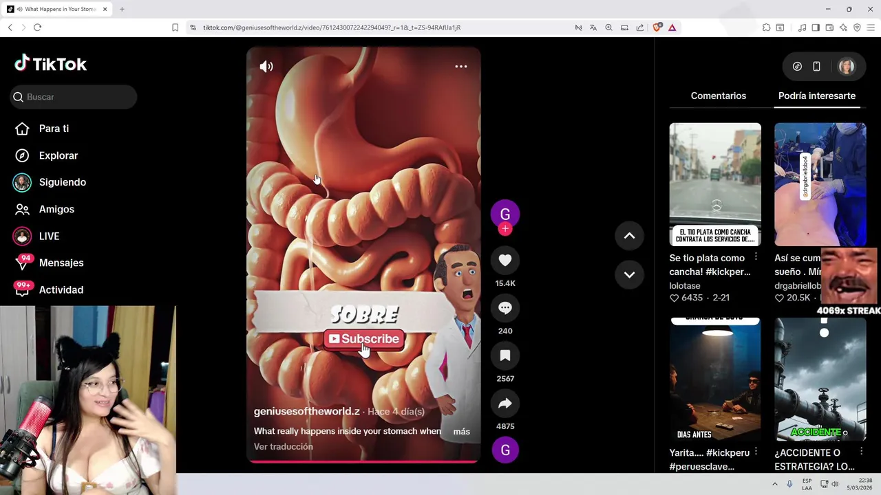This screenshot has width=881, height=495.
Task: Follow the creator with the plus badge
Action: coord(505,229)
